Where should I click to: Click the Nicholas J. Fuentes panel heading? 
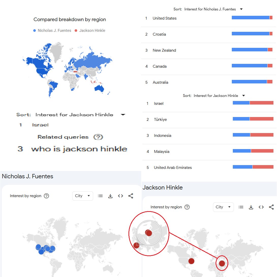coord(27,176)
